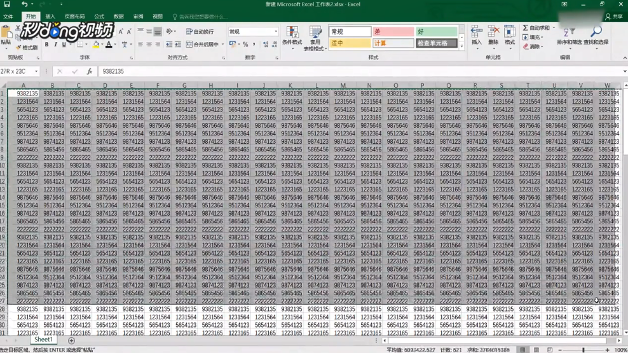Apply the yellow fill color bucket
The height and width of the screenshot is (353, 628).
point(96,45)
